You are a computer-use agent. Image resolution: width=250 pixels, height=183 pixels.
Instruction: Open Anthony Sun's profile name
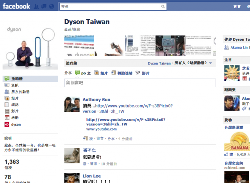[x=96, y=100]
